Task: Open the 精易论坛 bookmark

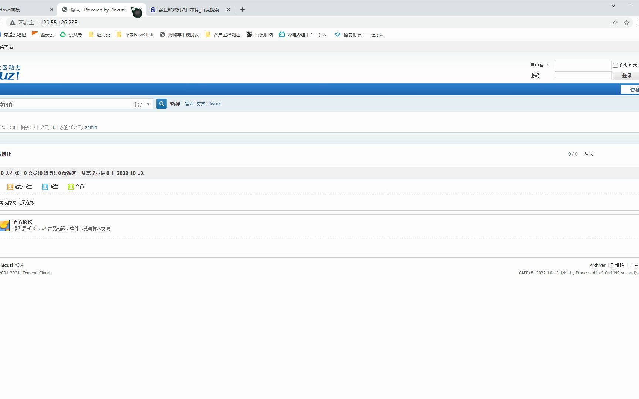Action: 359,34
